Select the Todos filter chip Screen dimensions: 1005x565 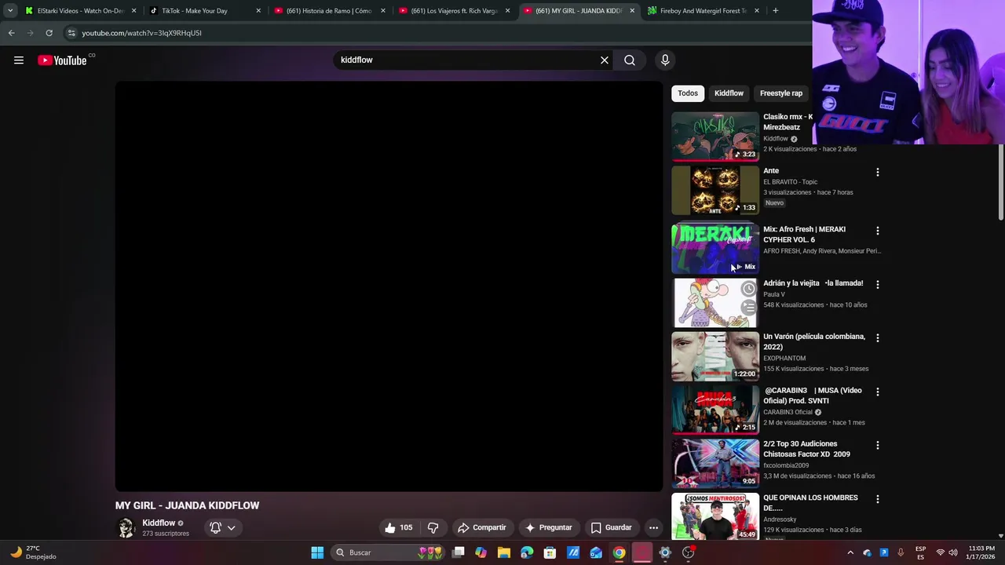(688, 93)
